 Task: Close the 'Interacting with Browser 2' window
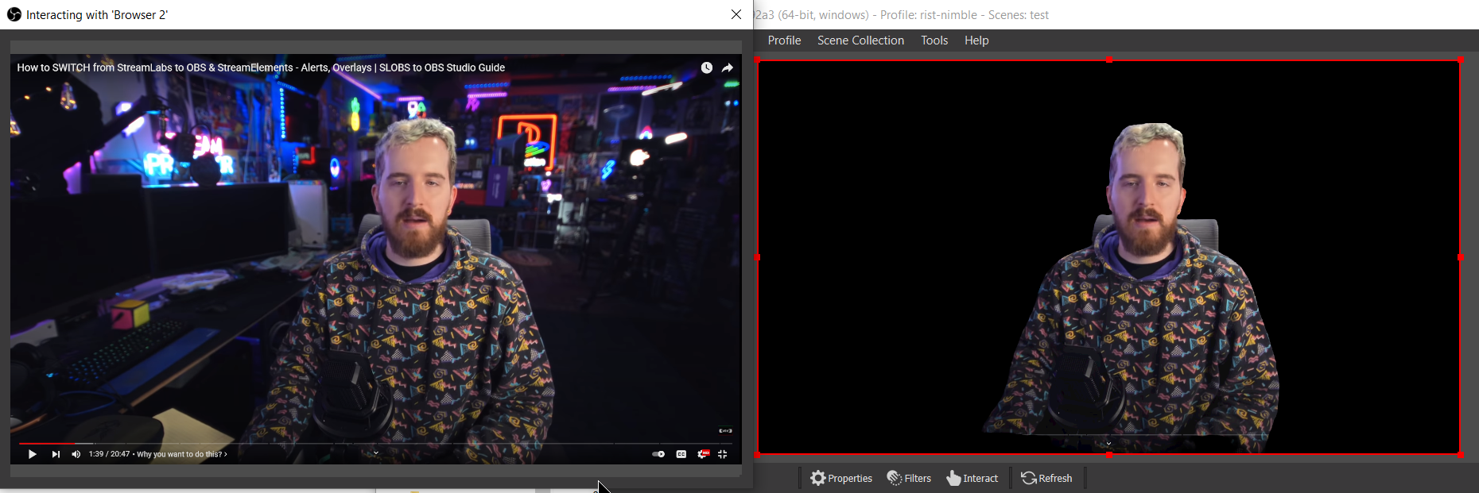click(736, 14)
